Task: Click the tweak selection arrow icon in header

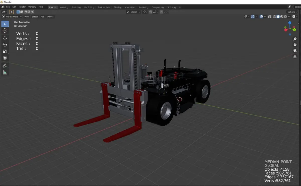Action: [12, 12]
